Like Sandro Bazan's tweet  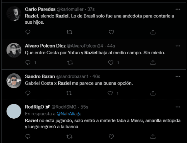coord(110,93)
